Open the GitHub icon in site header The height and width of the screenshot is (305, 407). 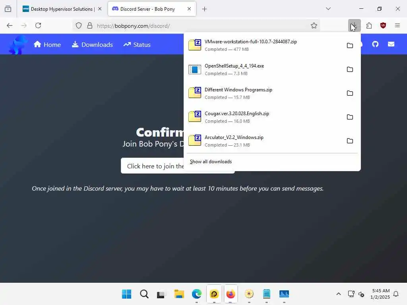pyautogui.click(x=375, y=44)
